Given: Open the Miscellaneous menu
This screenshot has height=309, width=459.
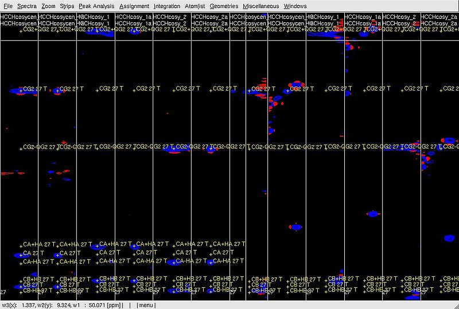Looking at the screenshot, I should [x=260, y=6].
